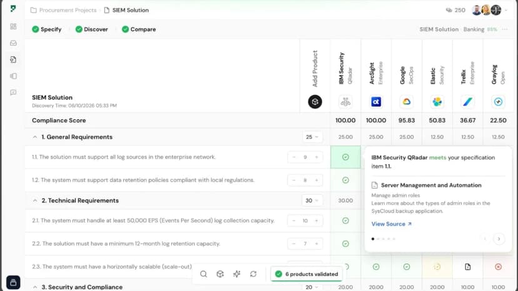518x291 pixels.
Task: Click the search icon in bottom toolbar
Action: click(x=203, y=274)
